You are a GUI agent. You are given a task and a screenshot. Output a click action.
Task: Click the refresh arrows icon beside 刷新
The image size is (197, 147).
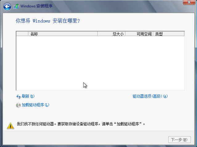[x=18, y=96]
